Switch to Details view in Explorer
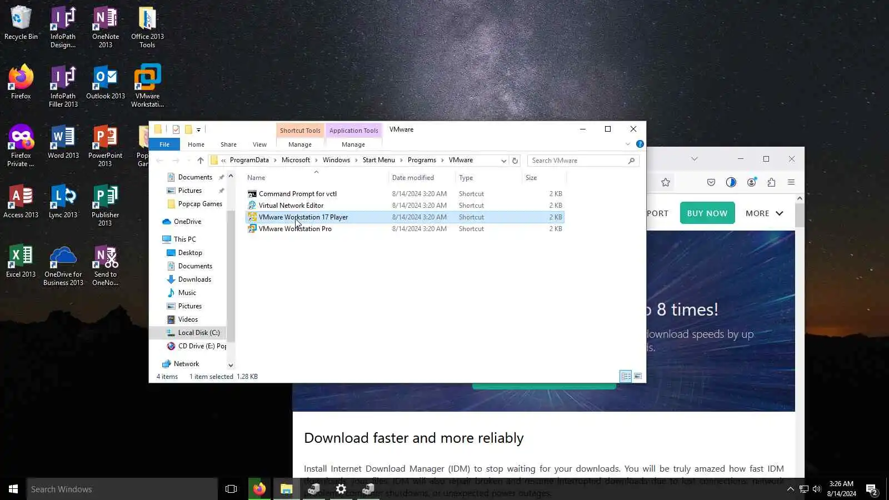889x500 pixels. click(x=626, y=377)
